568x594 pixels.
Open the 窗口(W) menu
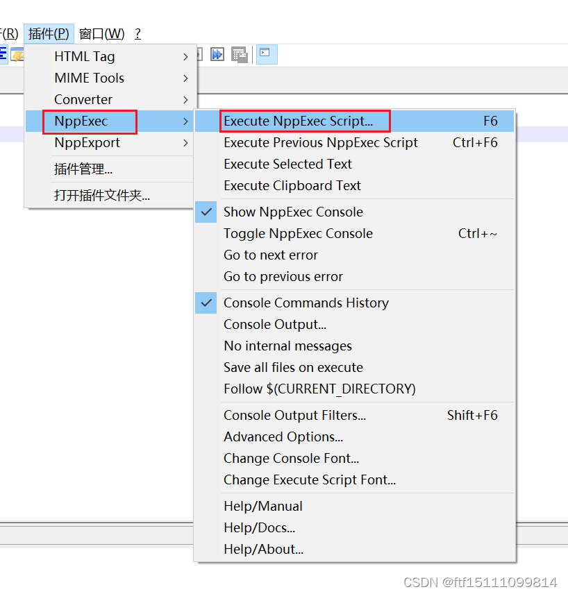pos(101,34)
